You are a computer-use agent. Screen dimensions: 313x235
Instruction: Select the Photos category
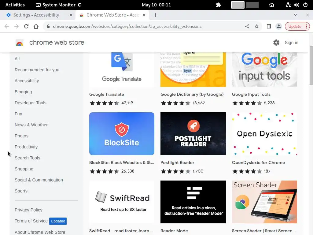pyautogui.click(x=22, y=136)
